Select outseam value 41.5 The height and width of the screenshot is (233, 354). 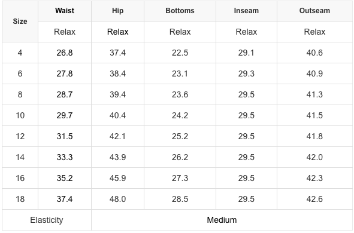pyautogui.click(x=314, y=115)
